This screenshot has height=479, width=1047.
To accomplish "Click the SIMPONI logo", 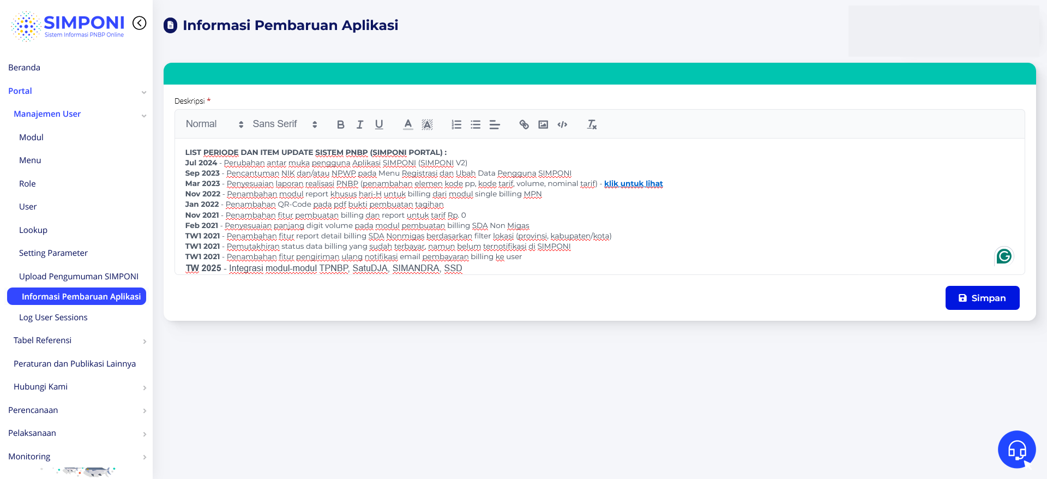I will [68, 26].
